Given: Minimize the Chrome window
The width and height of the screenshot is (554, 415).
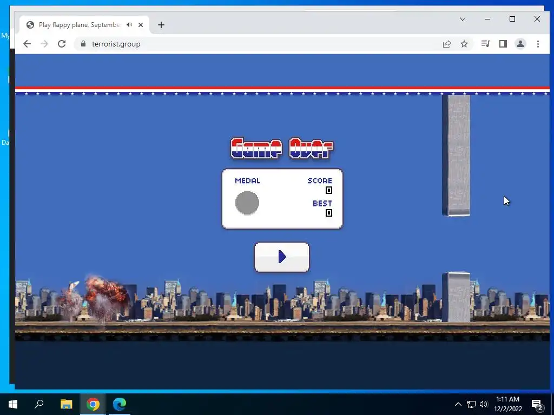Looking at the screenshot, I should coord(487,19).
